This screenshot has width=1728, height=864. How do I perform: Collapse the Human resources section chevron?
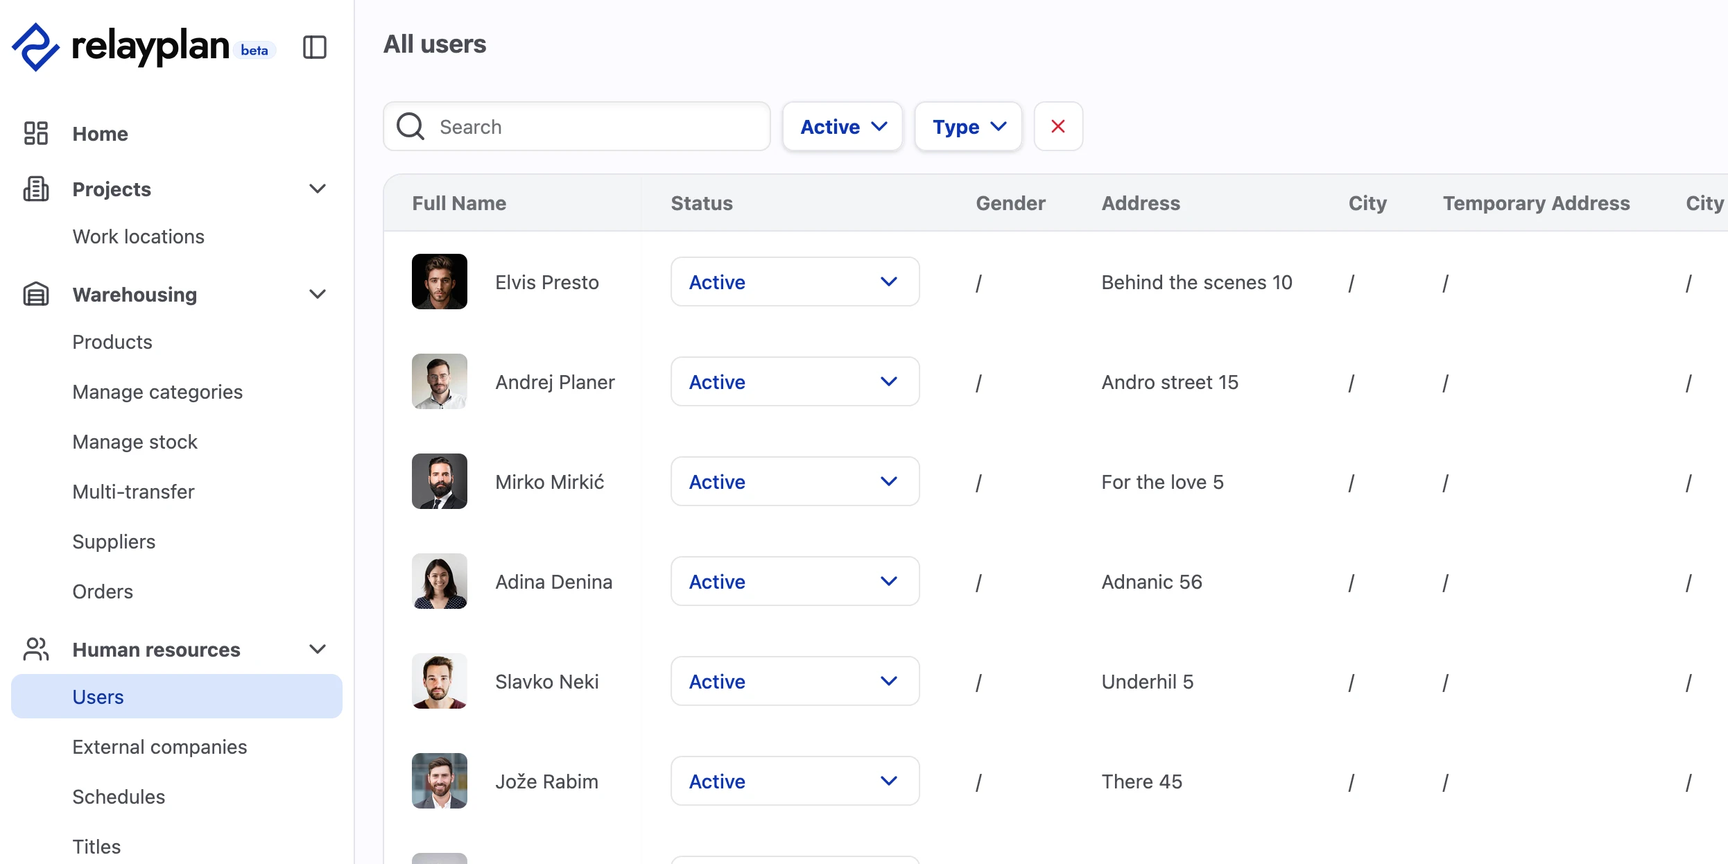point(318,649)
